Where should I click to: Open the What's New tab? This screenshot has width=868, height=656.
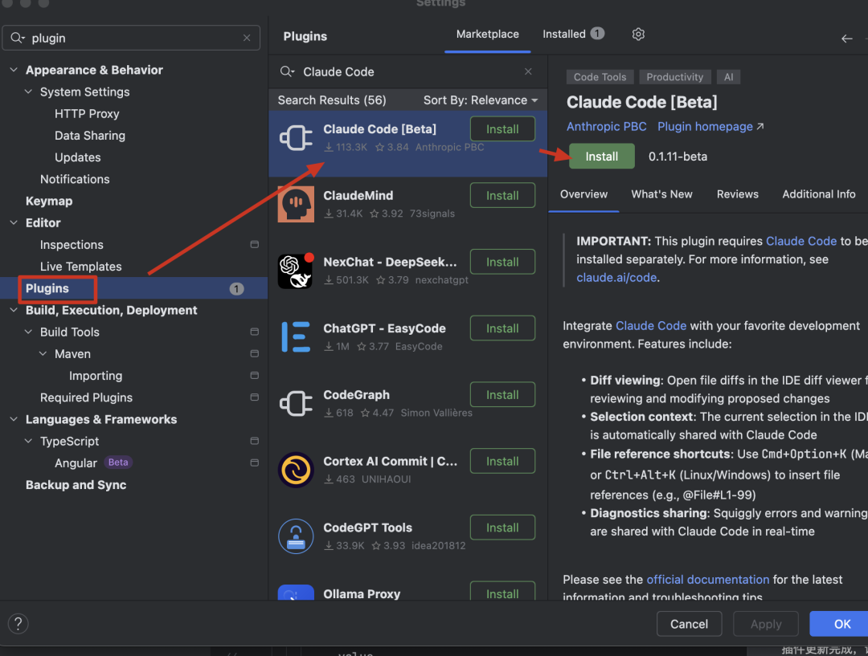pyautogui.click(x=661, y=194)
